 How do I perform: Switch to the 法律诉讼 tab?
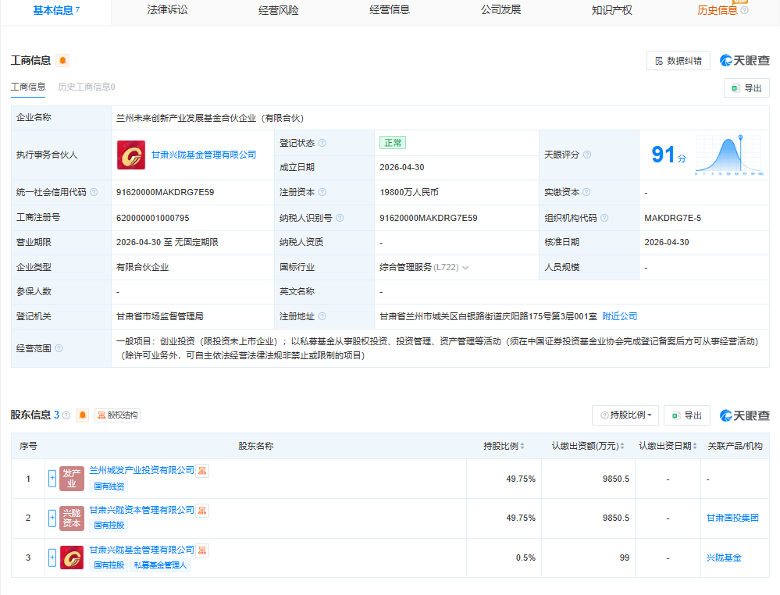(167, 10)
